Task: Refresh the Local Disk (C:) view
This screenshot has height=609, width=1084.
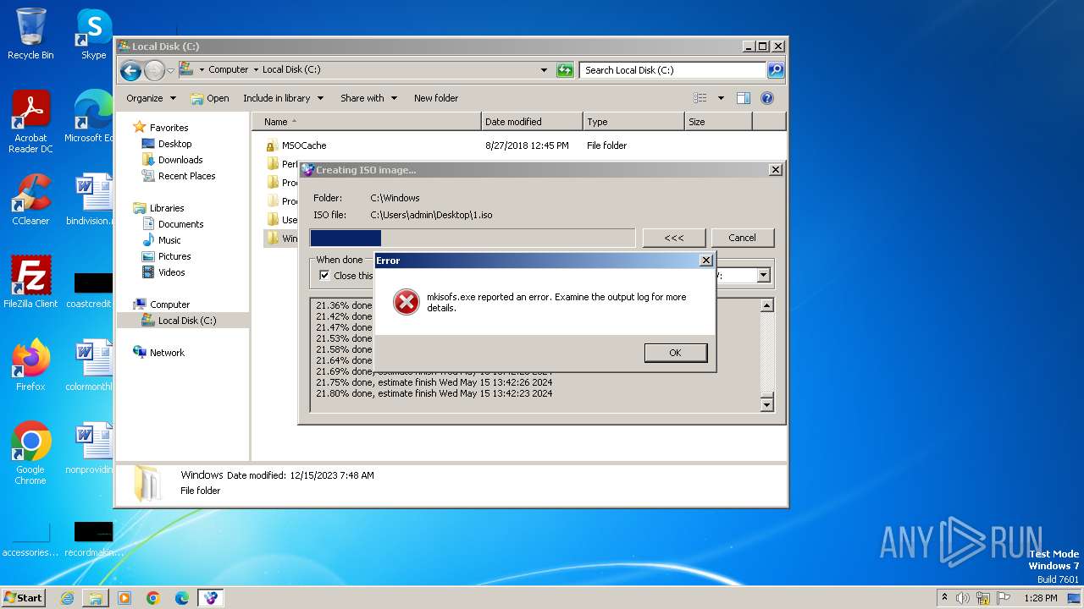Action: pos(565,70)
